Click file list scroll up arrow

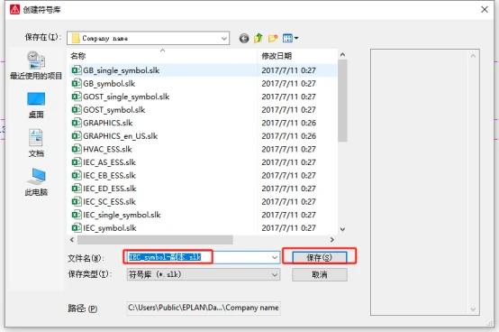(x=342, y=54)
